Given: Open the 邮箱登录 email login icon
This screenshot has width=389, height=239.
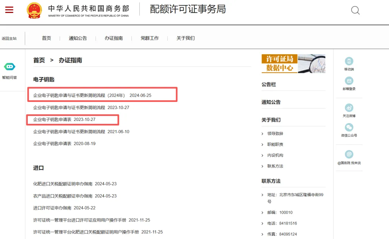Looking at the screenshot, I should [349, 81].
